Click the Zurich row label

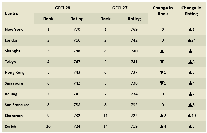(x=11, y=126)
